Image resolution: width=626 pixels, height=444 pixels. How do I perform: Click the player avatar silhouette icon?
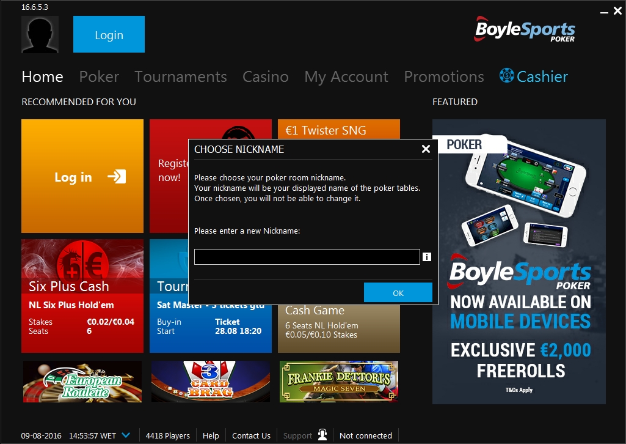point(40,34)
